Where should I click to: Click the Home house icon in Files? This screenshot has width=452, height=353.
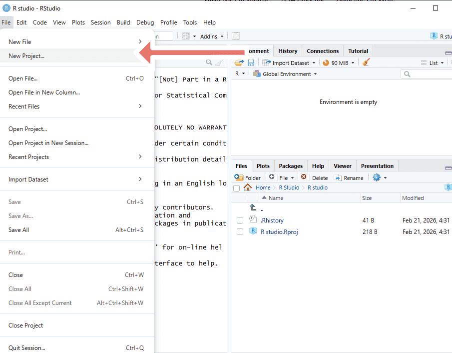click(x=248, y=187)
